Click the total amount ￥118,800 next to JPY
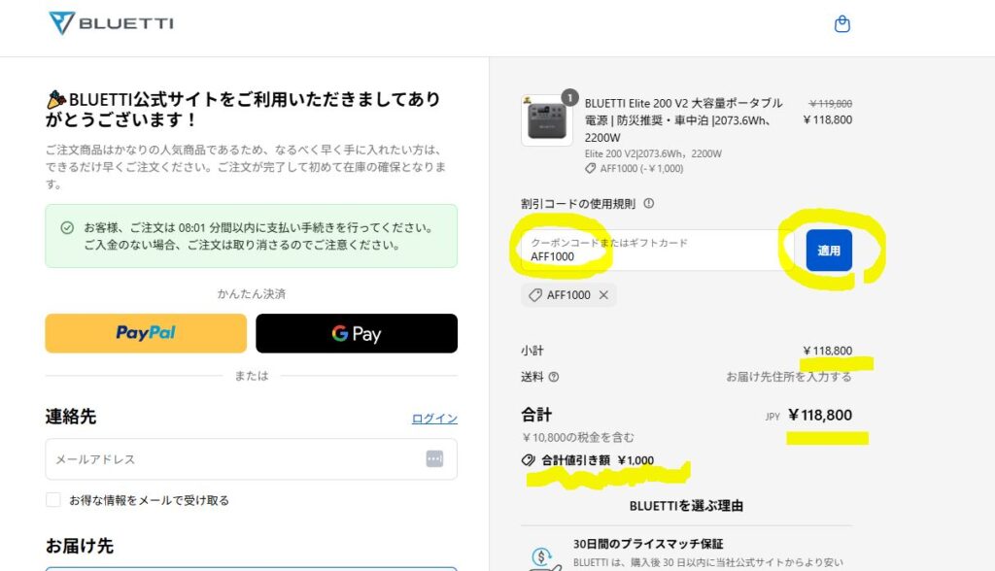This screenshot has width=995, height=571. click(x=820, y=415)
